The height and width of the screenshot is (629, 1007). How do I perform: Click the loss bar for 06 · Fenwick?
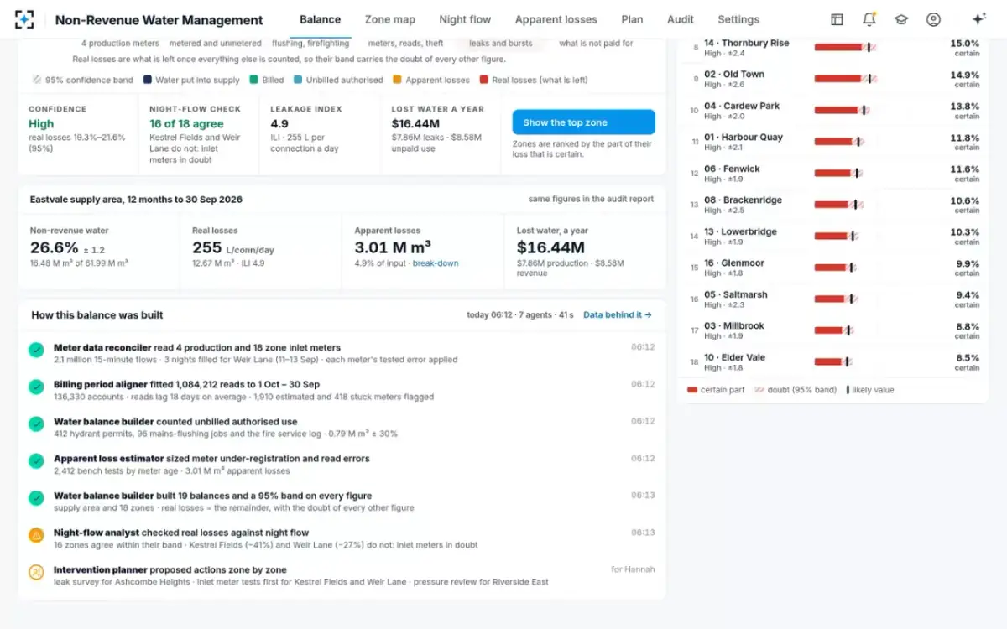point(837,174)
